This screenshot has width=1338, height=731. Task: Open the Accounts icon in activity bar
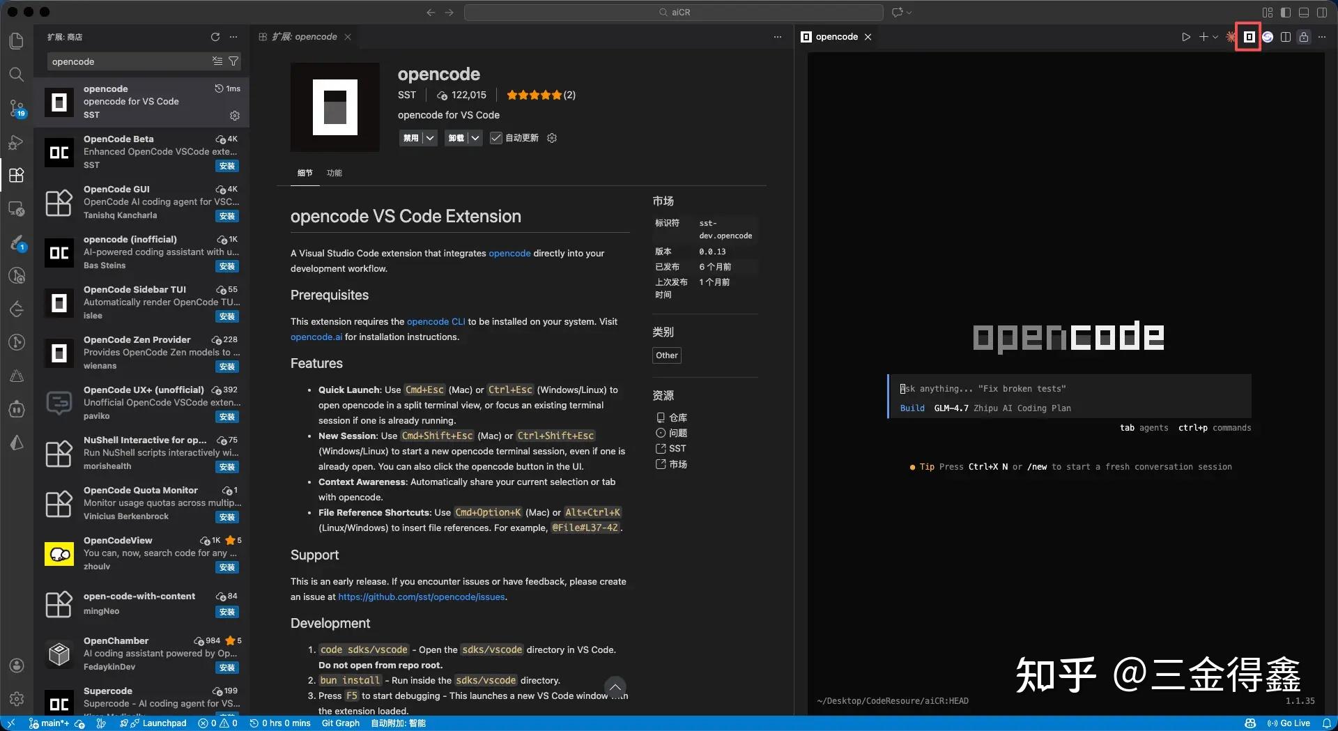17,665
